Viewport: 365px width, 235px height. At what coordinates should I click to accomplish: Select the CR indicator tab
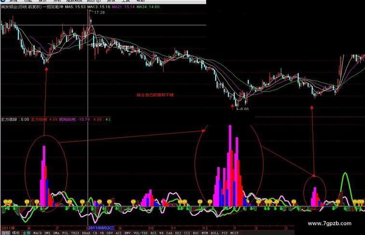click(95, 233)
